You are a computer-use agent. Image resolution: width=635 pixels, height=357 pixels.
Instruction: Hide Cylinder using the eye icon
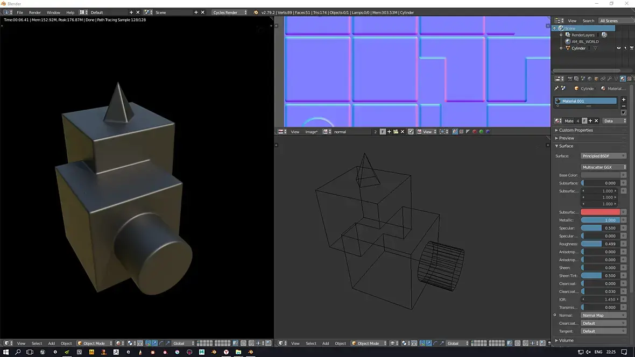(618, 48)
